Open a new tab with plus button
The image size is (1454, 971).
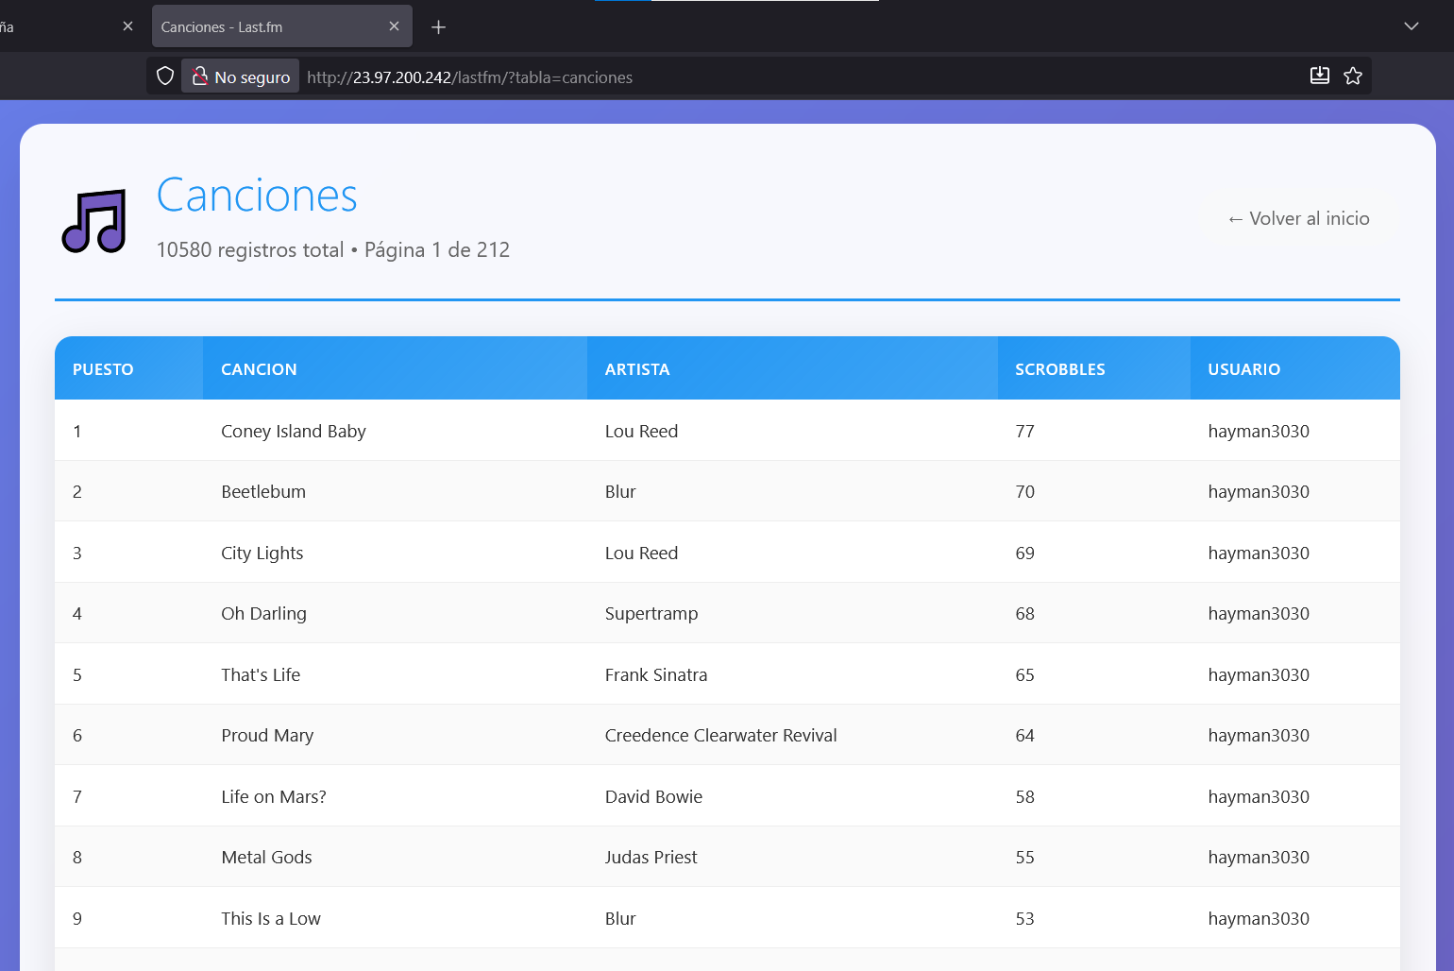[438, 27]
